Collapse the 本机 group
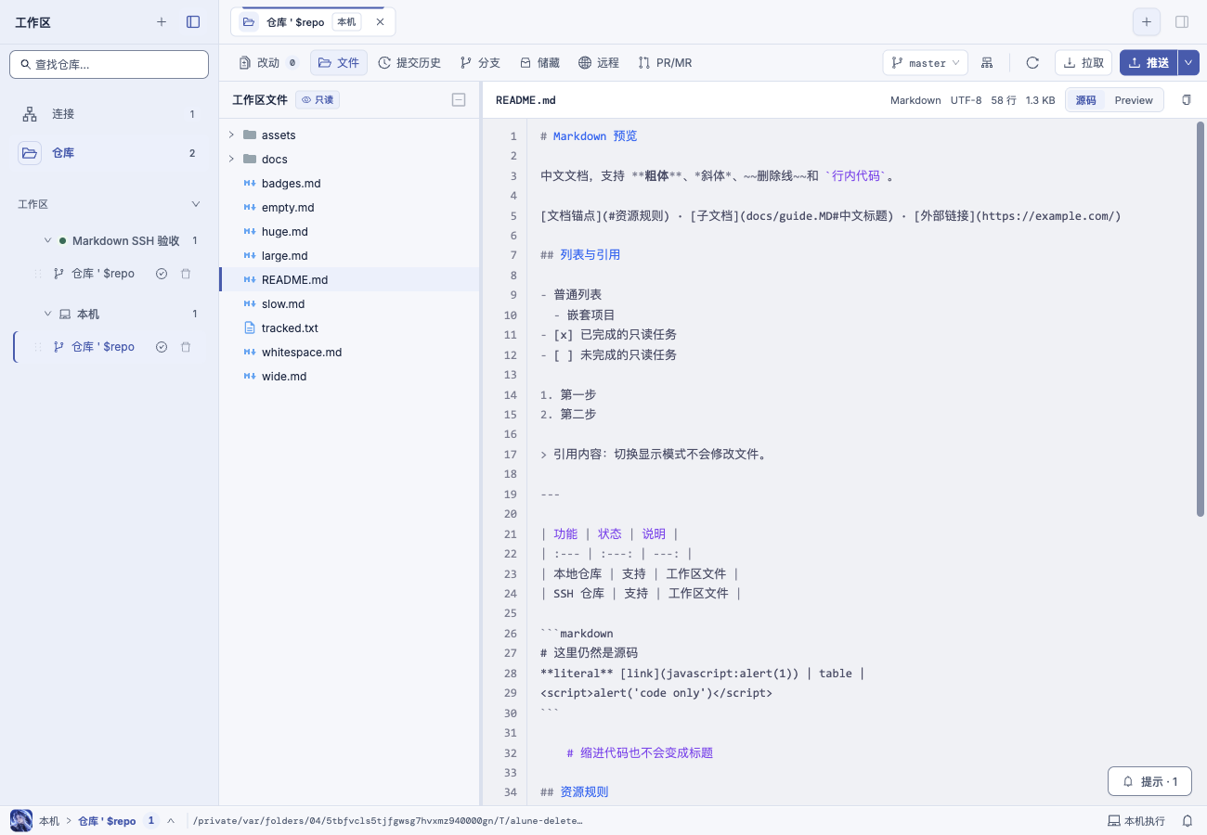This screenshot has height=835, width=1207. click(48, 315)
